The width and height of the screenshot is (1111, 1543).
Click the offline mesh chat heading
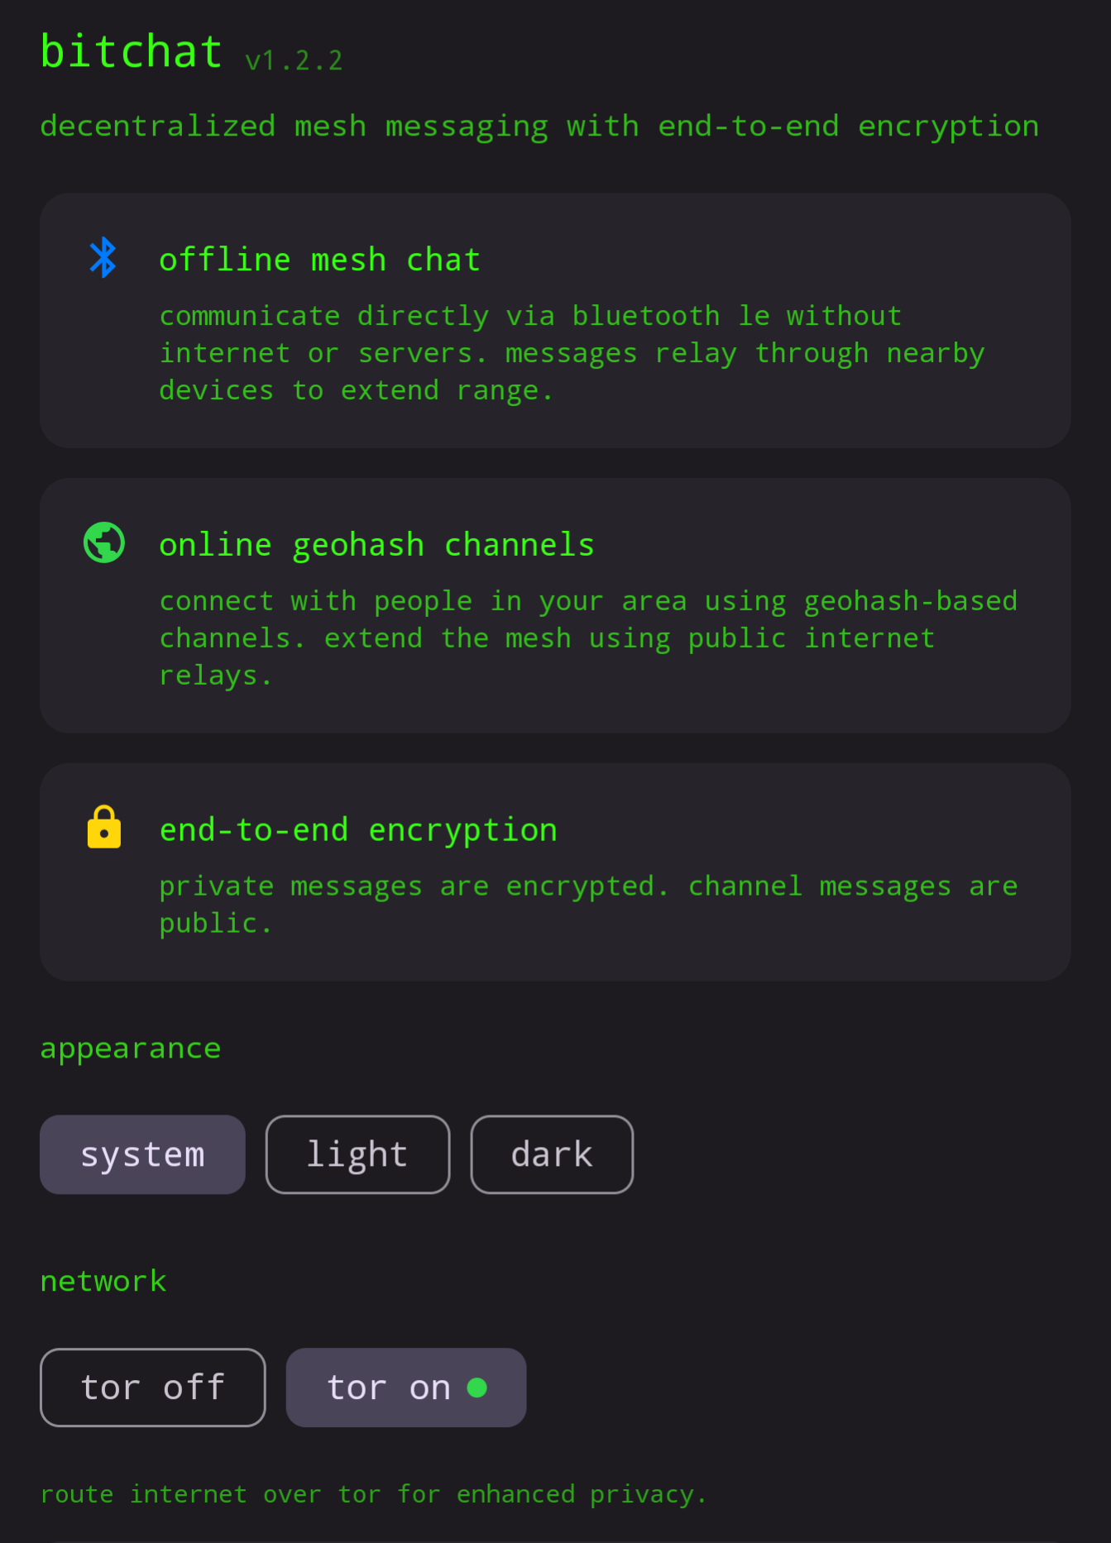tap(320, 260)
